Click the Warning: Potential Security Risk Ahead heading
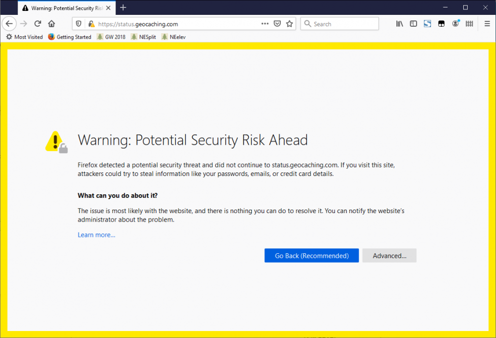This screenshot has width=496, height=338. tap(192, 140)
